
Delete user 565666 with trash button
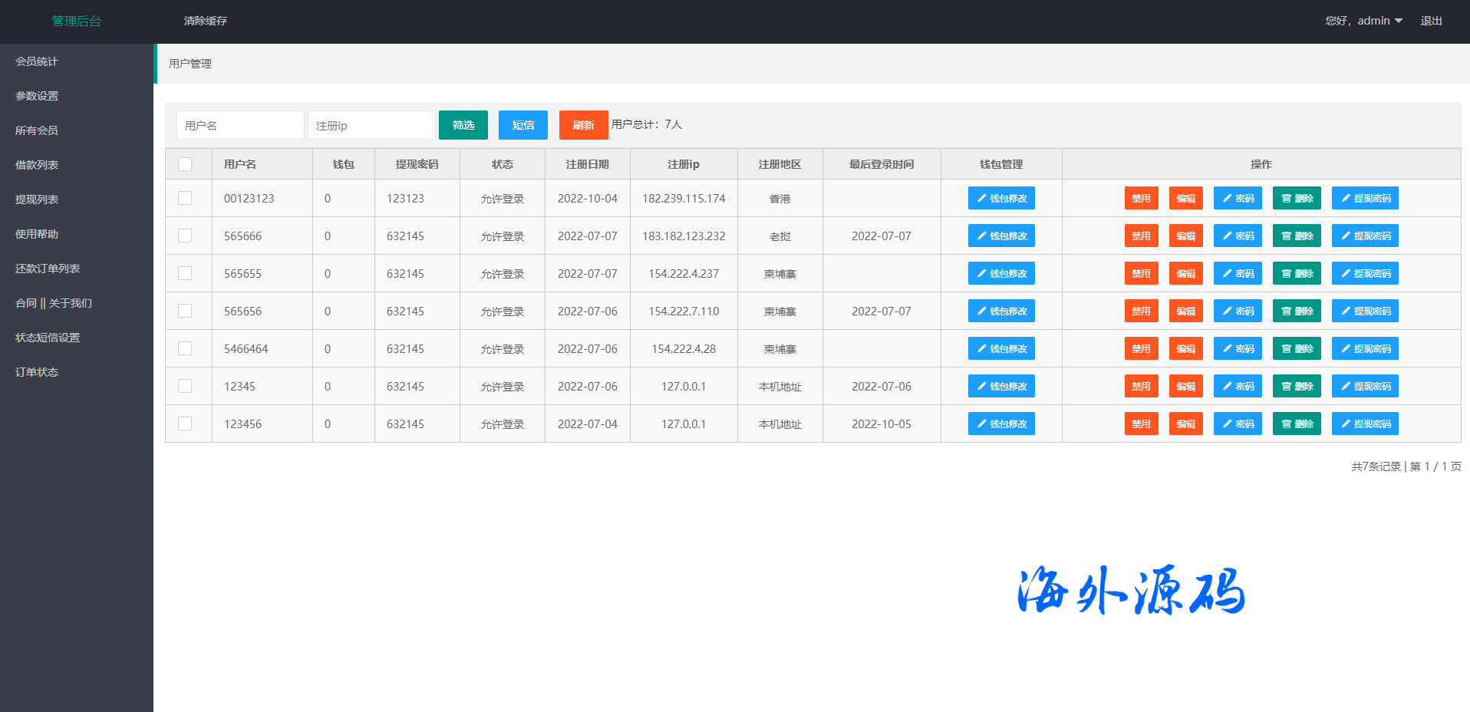tap(1296, 236)
